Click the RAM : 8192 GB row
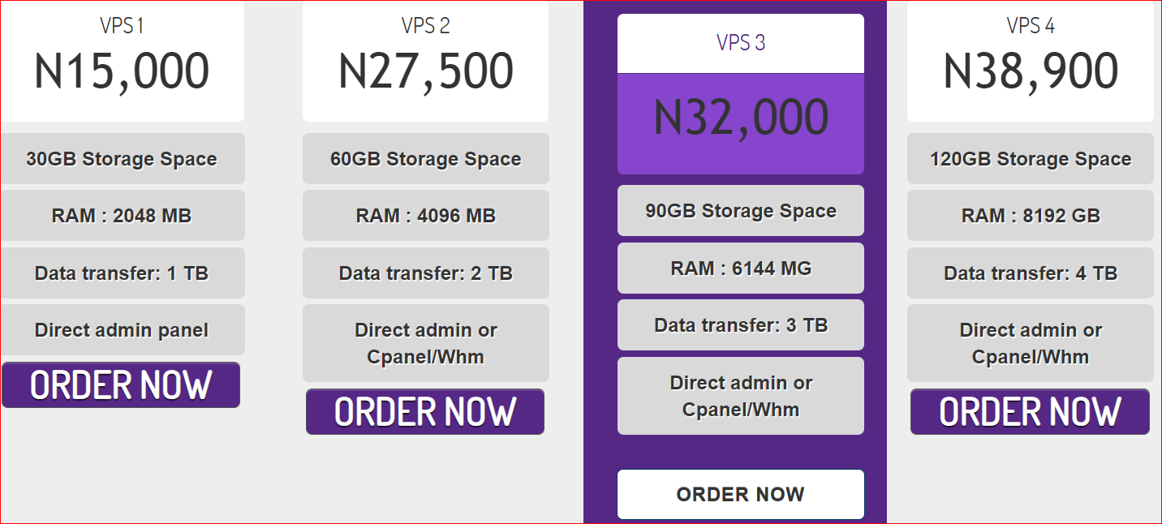The image size is (1162, 524). tap(1031, 216)
